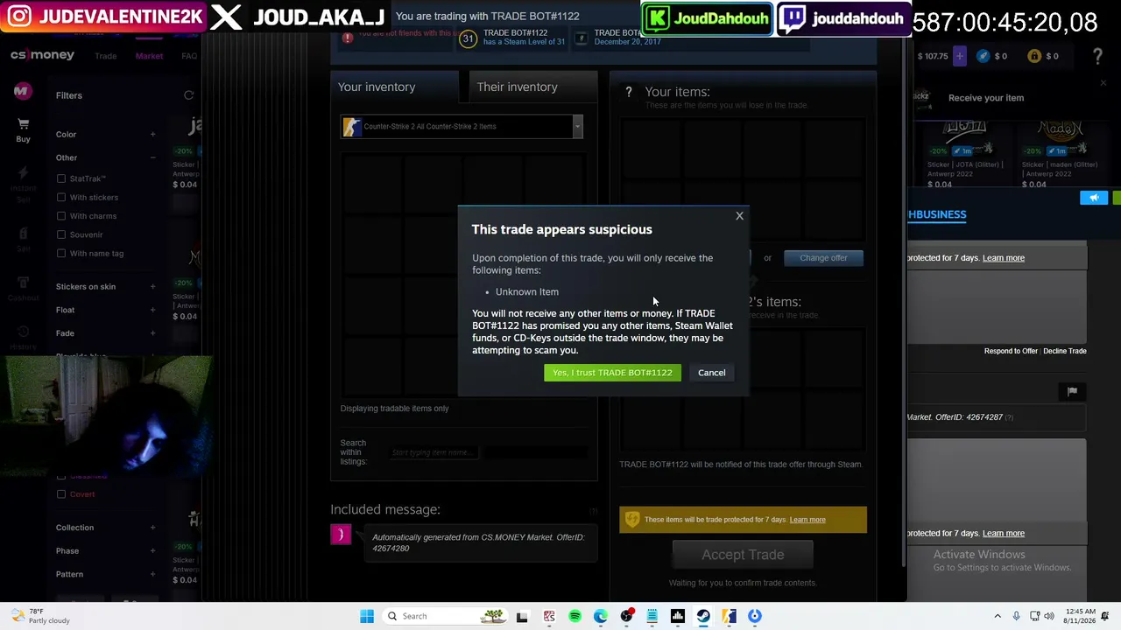Click Decline Trade link
1121x630 pixels.
[1065, 351]
